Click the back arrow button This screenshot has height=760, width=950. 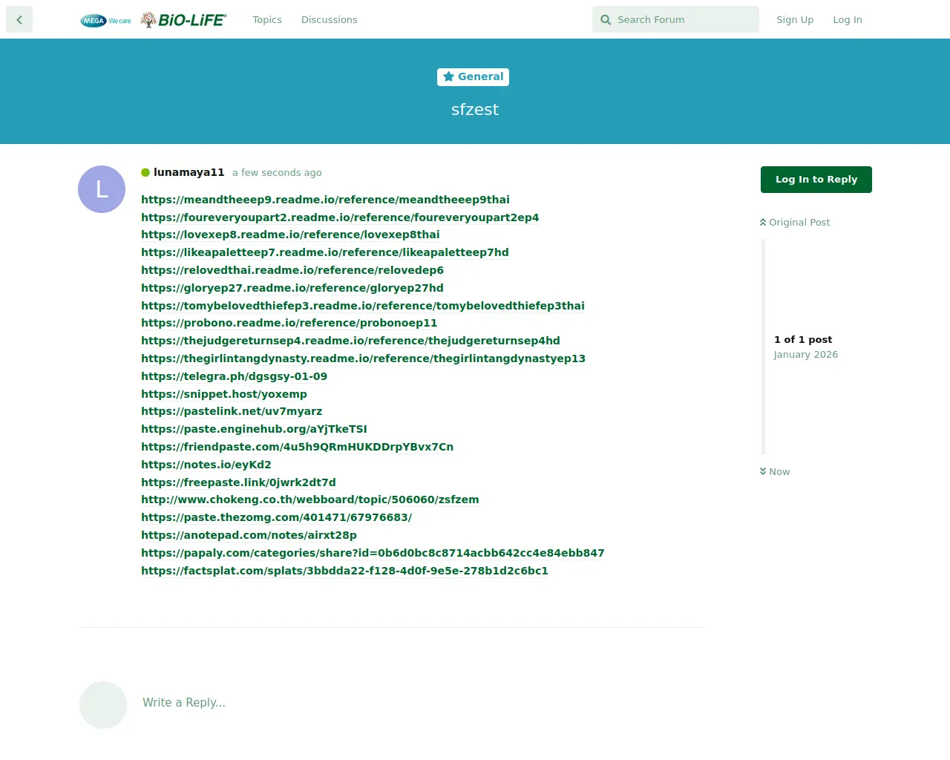point(19,20)
